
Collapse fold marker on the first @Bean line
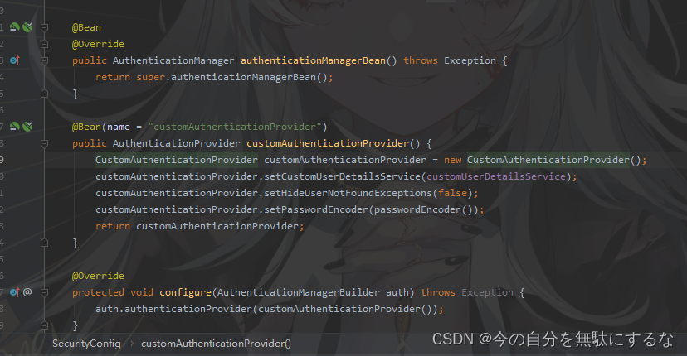[x=44, y=27]
